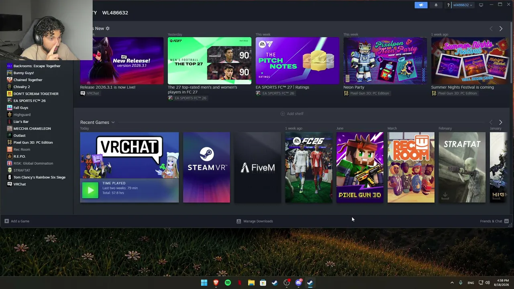Expand the wl486632 account menu
The image size is (514, 289).
(463, 5)
